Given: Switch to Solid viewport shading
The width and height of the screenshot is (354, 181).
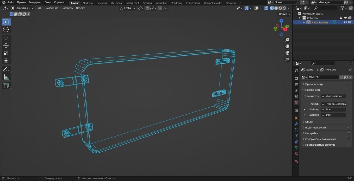Looking at the screenshot, I should [276, 8].
